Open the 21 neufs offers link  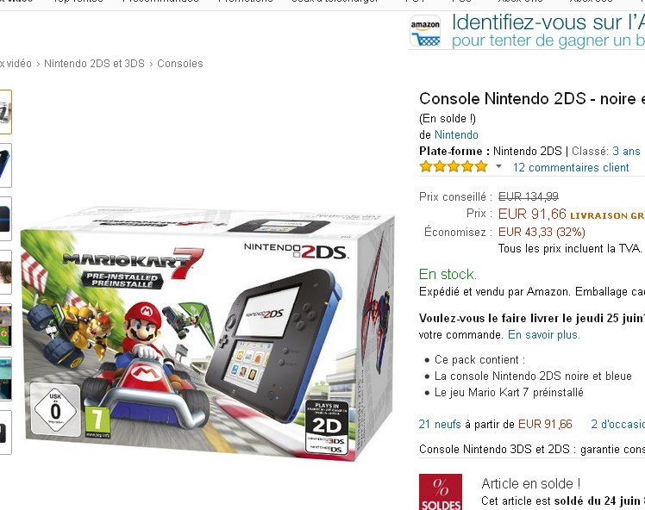[440, 424]
